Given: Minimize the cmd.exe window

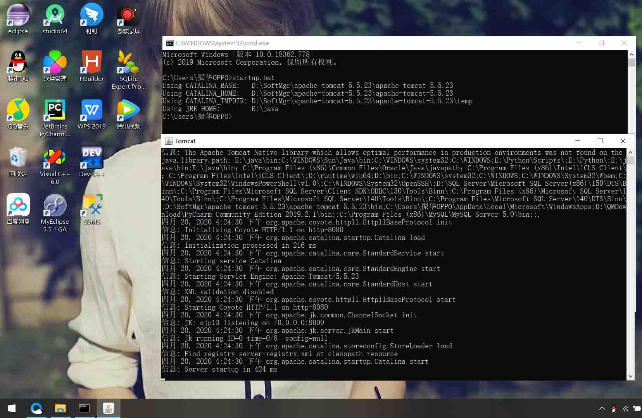Looking at the screenshot, I should point(579,43).
